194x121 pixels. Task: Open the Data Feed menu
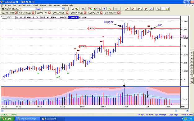click(22, 5)
